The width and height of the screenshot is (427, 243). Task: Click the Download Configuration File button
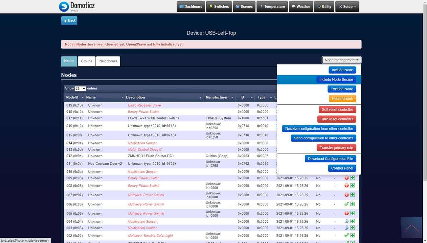pyautogui.click(x=330, y=159)
